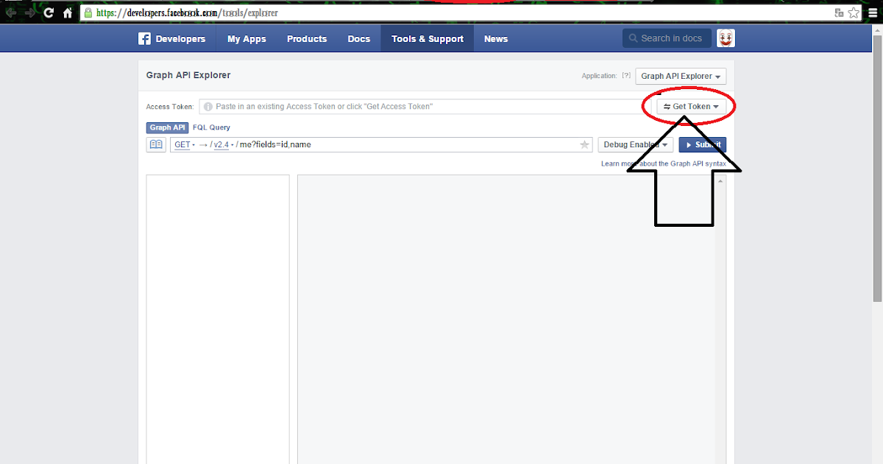Click the browser address bar URL
Image resolution: width=883 pixels, height=464 pixels.
187,13
